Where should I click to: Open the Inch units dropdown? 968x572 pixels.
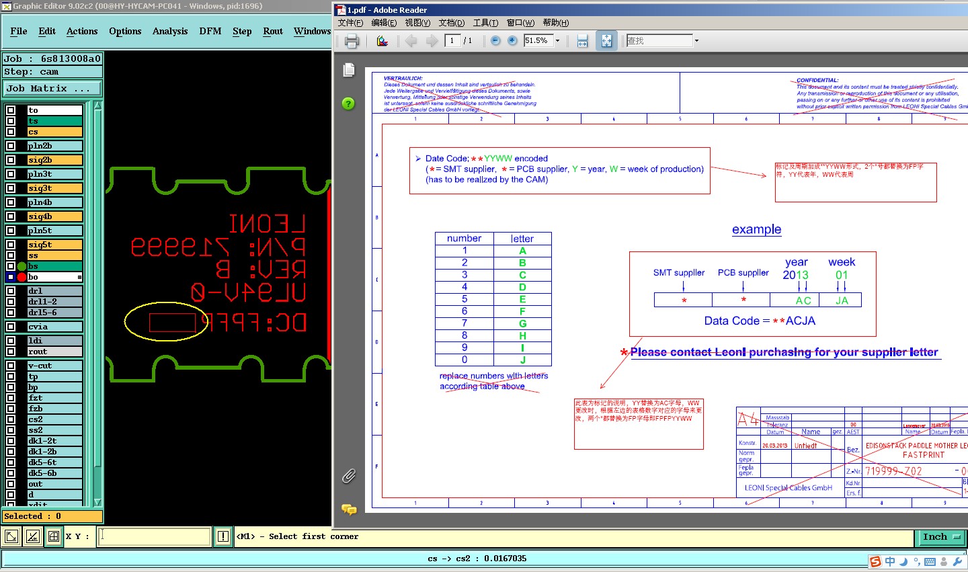[940, 537]
